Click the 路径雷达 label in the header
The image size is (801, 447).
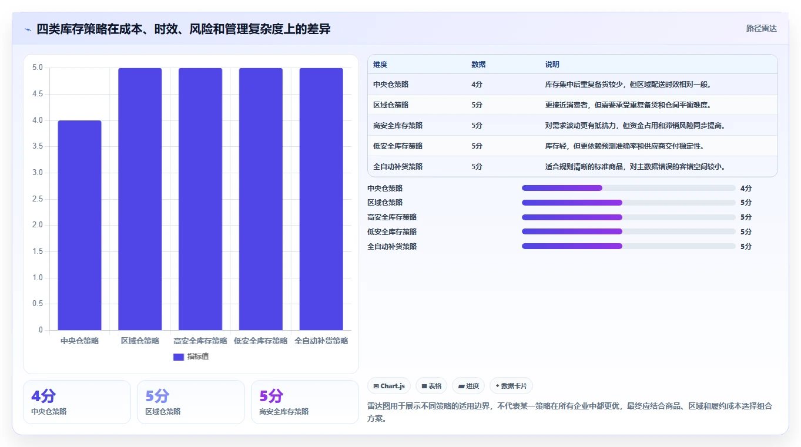coord(762,28)
